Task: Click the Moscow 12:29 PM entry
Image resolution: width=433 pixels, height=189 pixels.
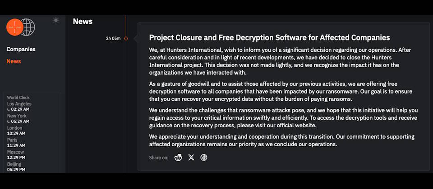Action: [16, 155]
